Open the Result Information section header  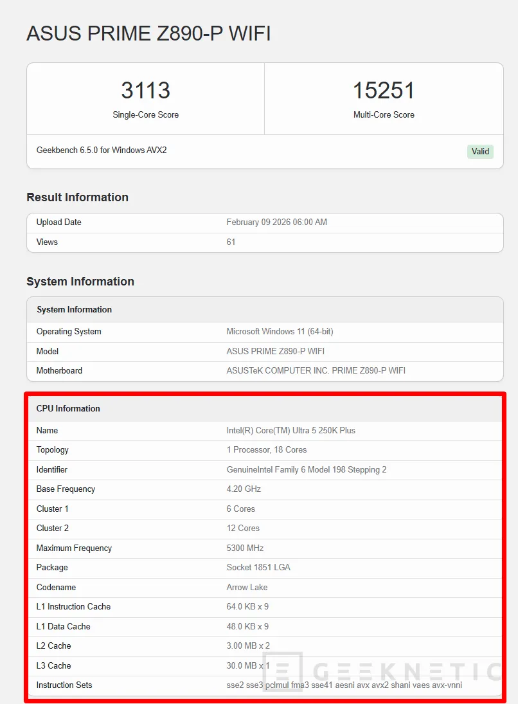coord(77,197)
